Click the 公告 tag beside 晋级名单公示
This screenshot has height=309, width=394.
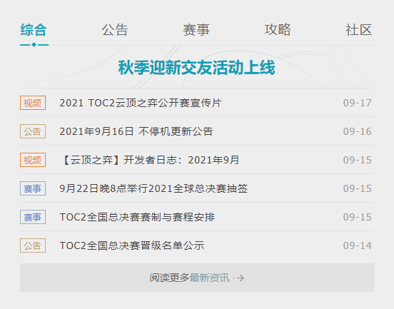point(33,245)
